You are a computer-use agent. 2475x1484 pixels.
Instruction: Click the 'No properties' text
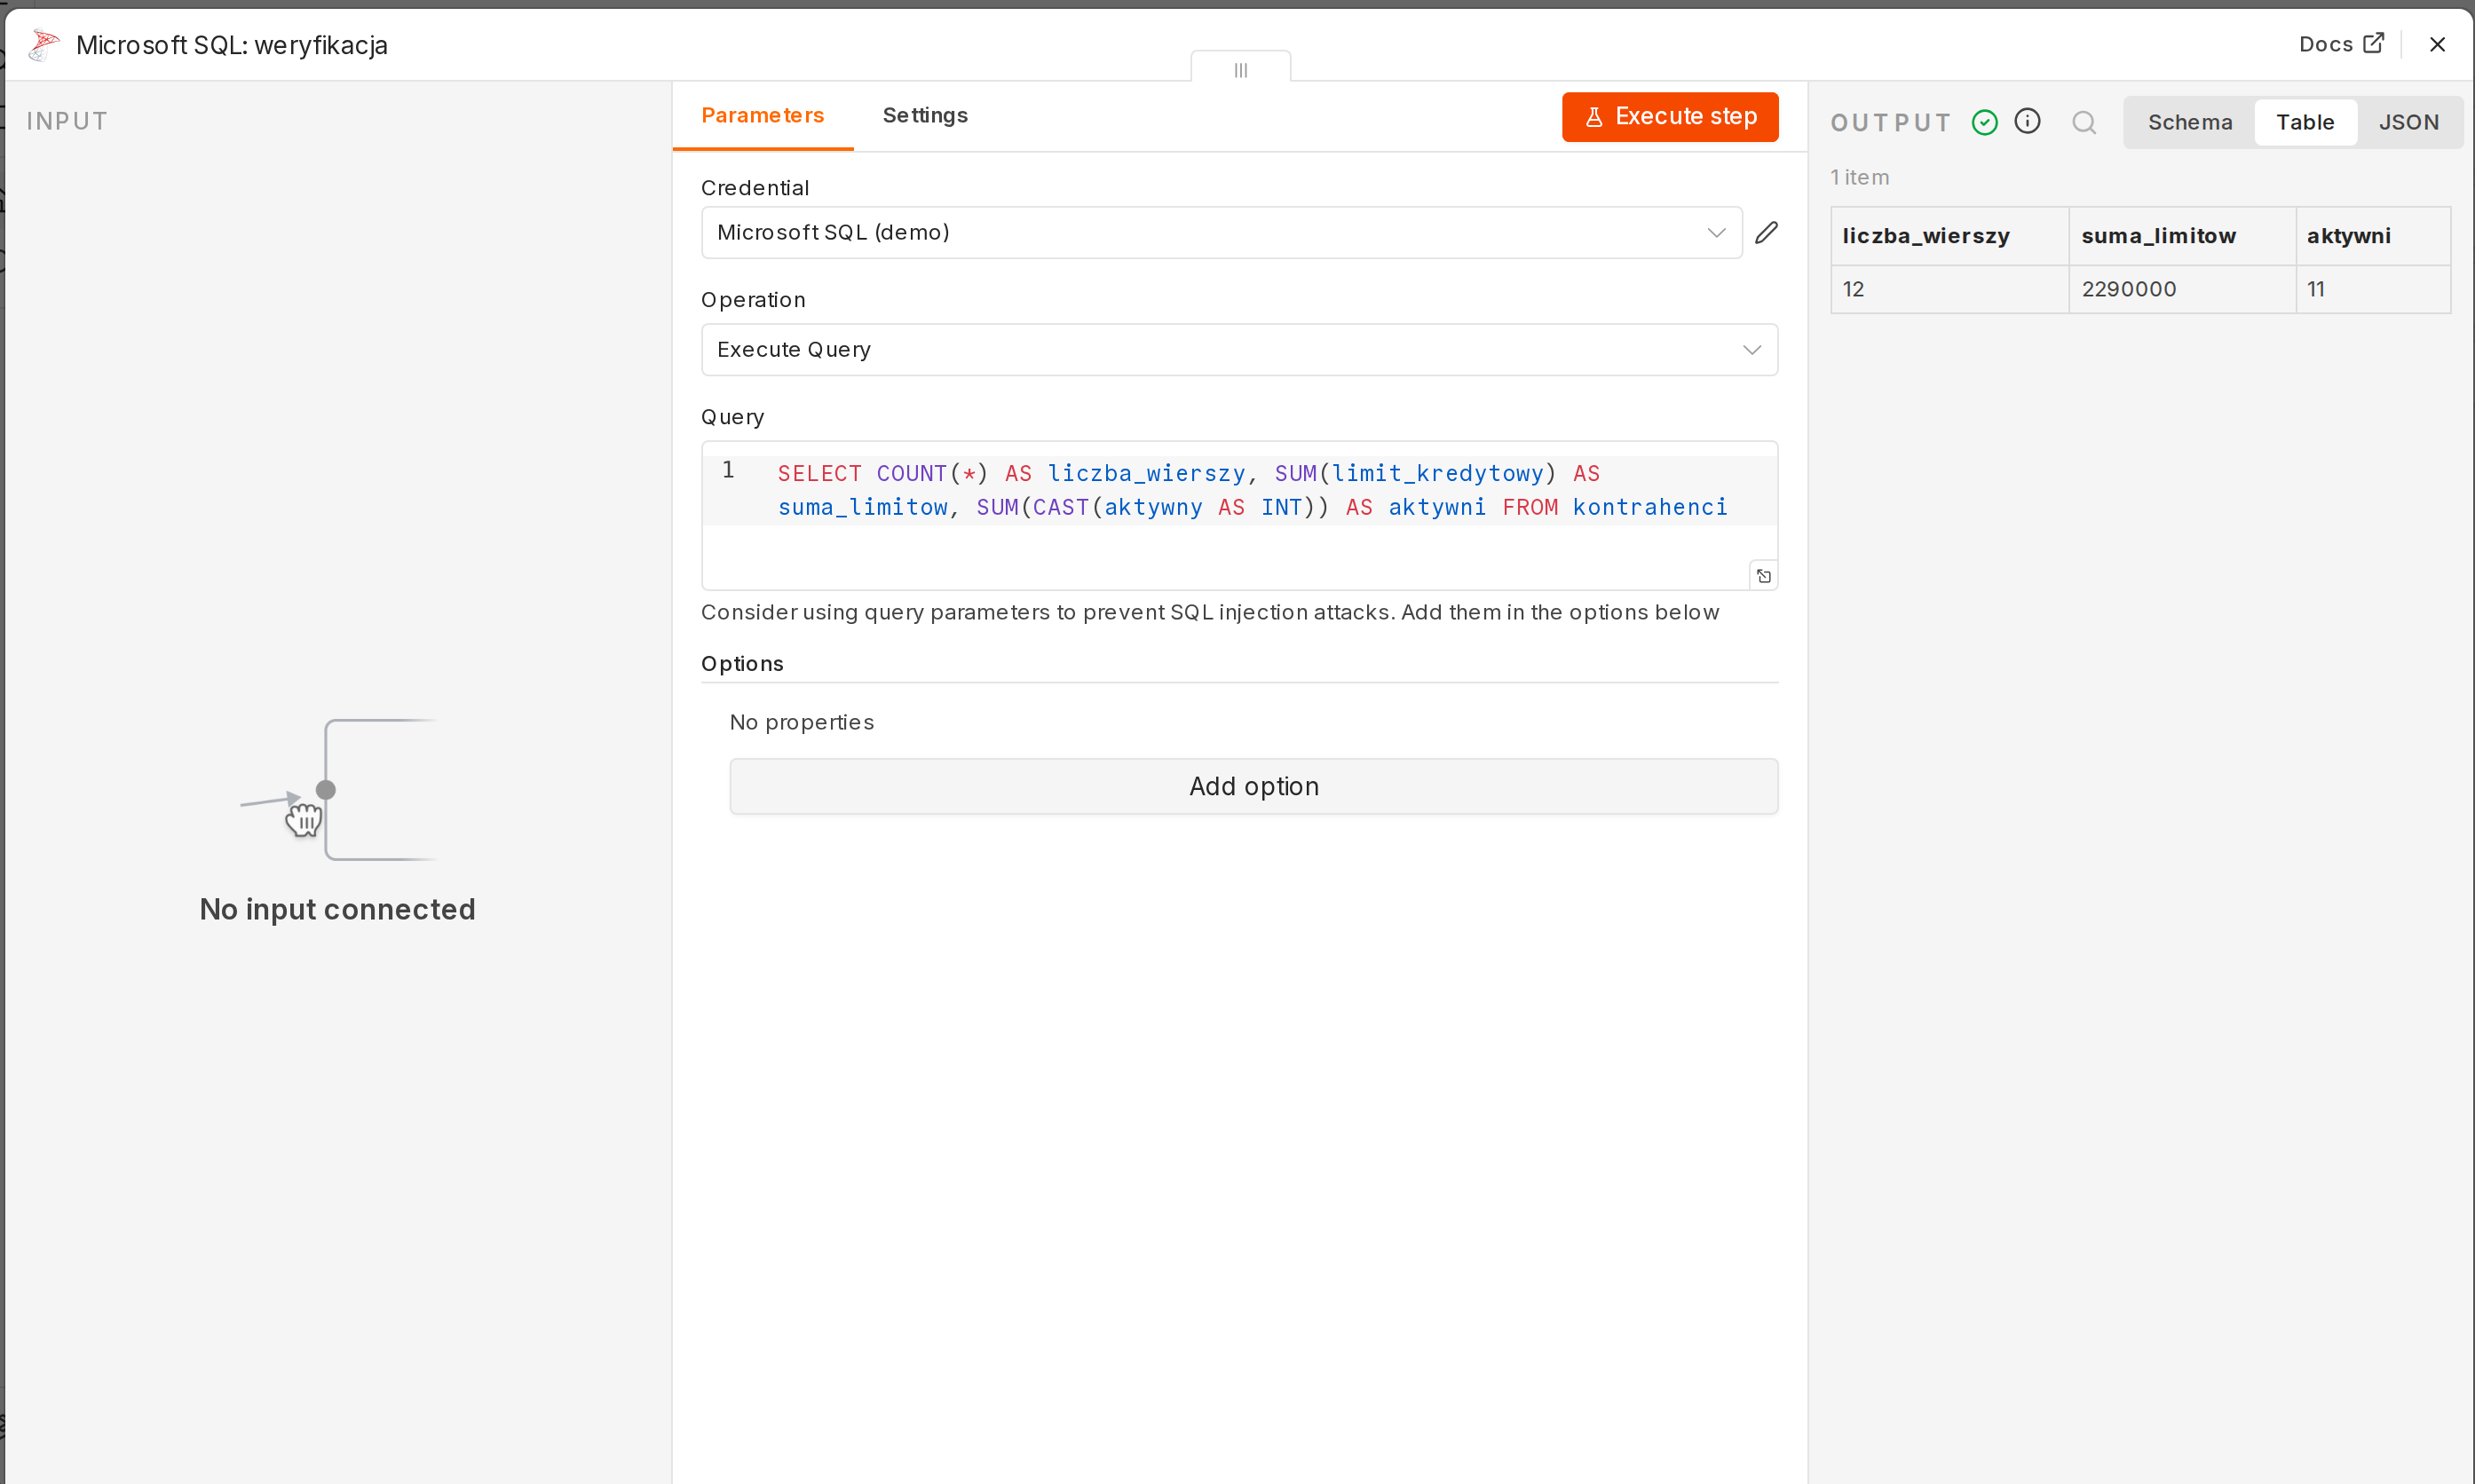[x=801, y=722]
